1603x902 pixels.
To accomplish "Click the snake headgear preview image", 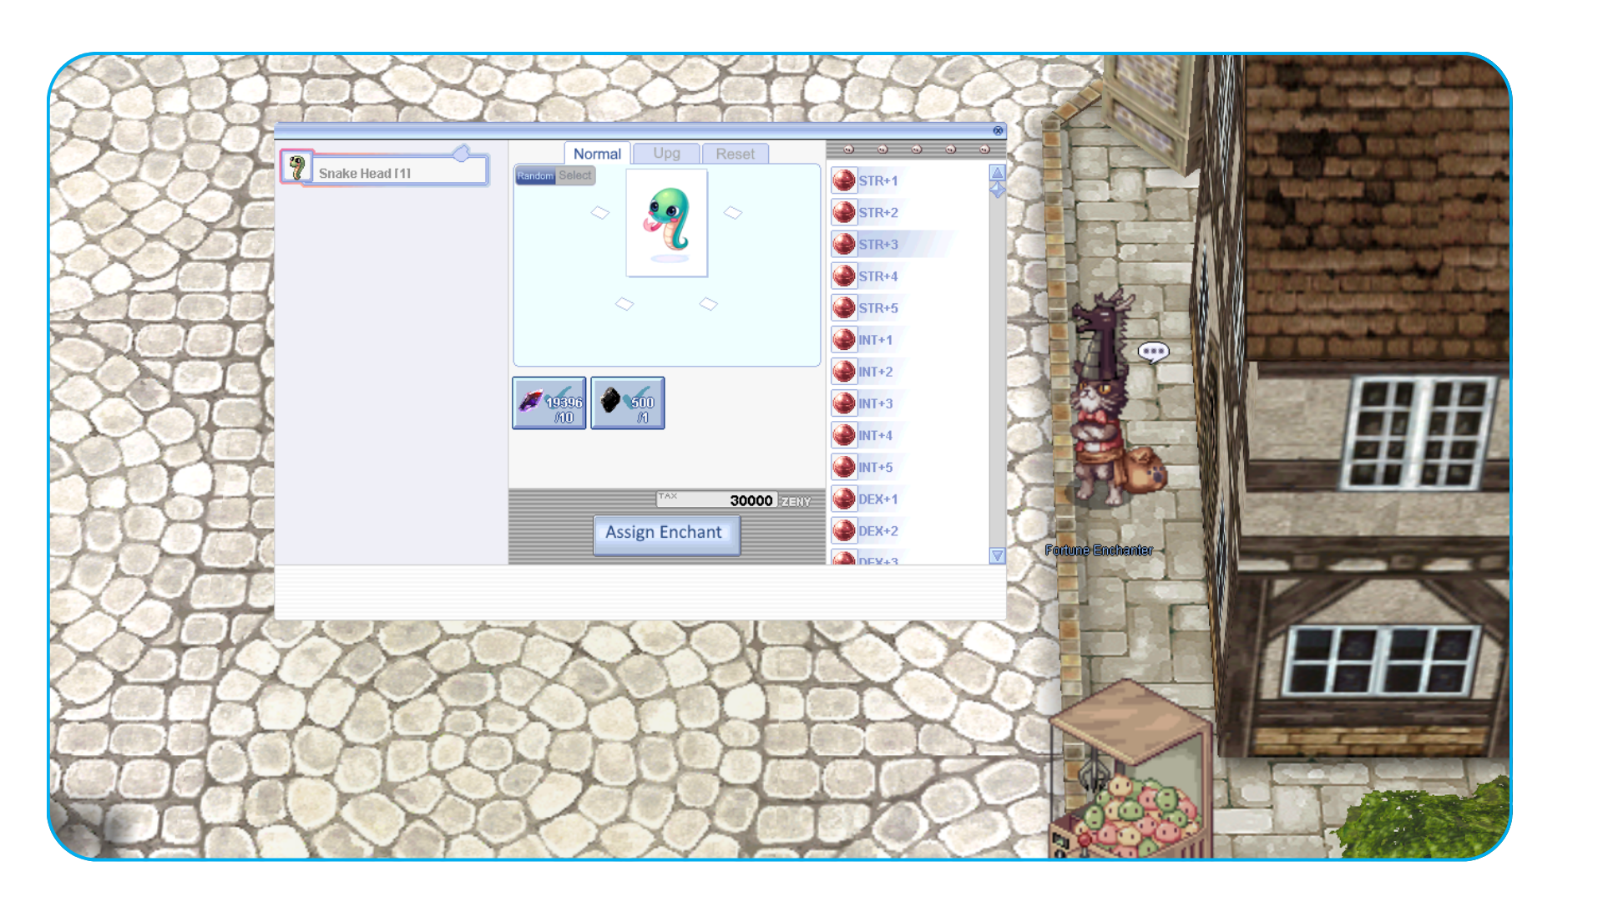I will tap(666, 222).
